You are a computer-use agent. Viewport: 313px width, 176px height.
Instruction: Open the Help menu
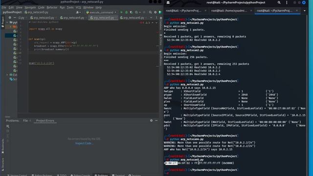click(98, 7)
